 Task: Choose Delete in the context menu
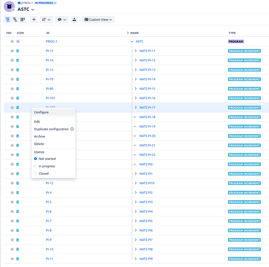click(x=53, y=144)
